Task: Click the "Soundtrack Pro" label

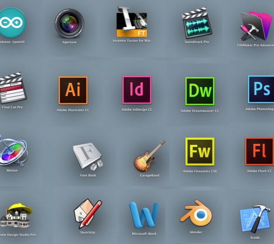Action: tap(197, 42)
